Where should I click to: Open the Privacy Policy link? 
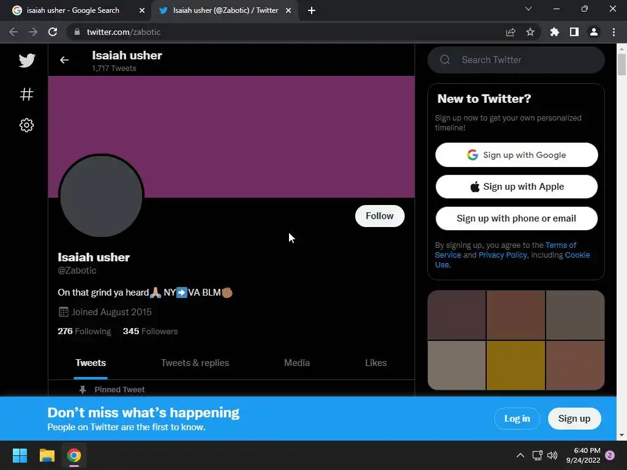(503, 255)
